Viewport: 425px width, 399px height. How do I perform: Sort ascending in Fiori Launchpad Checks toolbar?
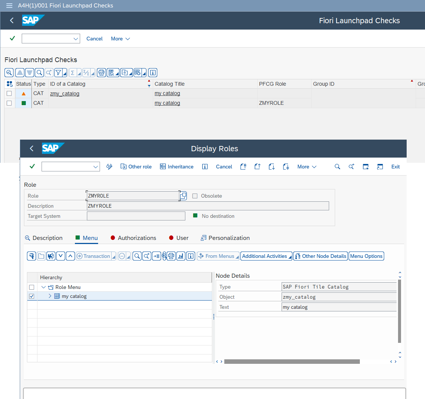[19, 73]
